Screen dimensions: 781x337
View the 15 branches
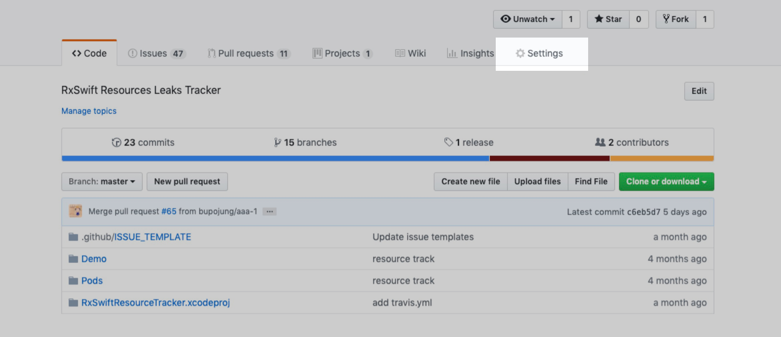point(305,143)
